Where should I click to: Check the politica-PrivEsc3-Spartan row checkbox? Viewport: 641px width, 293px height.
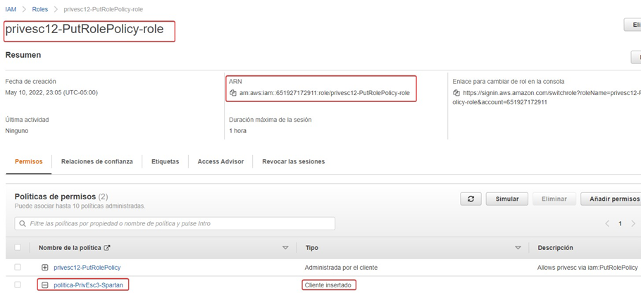pos(18,285)
